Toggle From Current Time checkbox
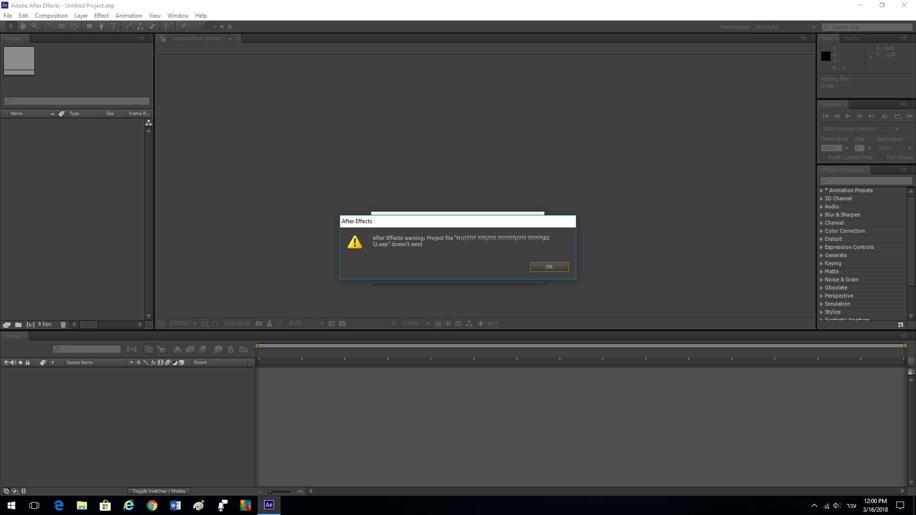Image resolution: width=916 pixels, height=515 pixels. pos(823,158)
